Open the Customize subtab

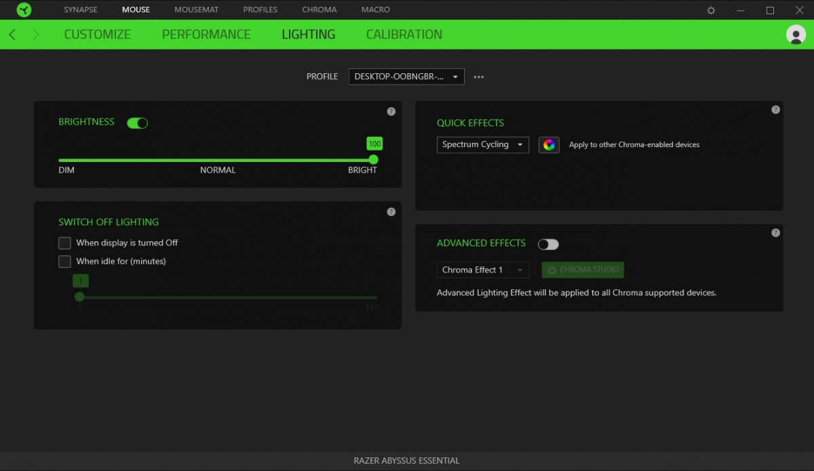pyautogui.click(x=98, y=35)
